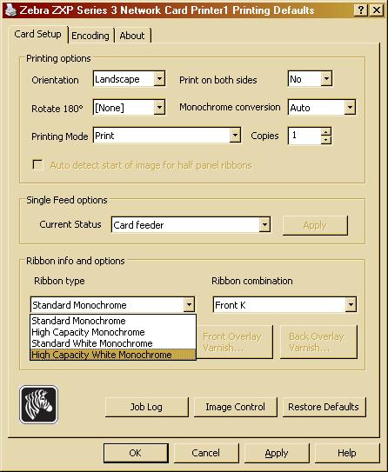Screen dimensions: 388x472
Task: Expand Monochrome conversion dropdown
Action: (x=350, y=107)
